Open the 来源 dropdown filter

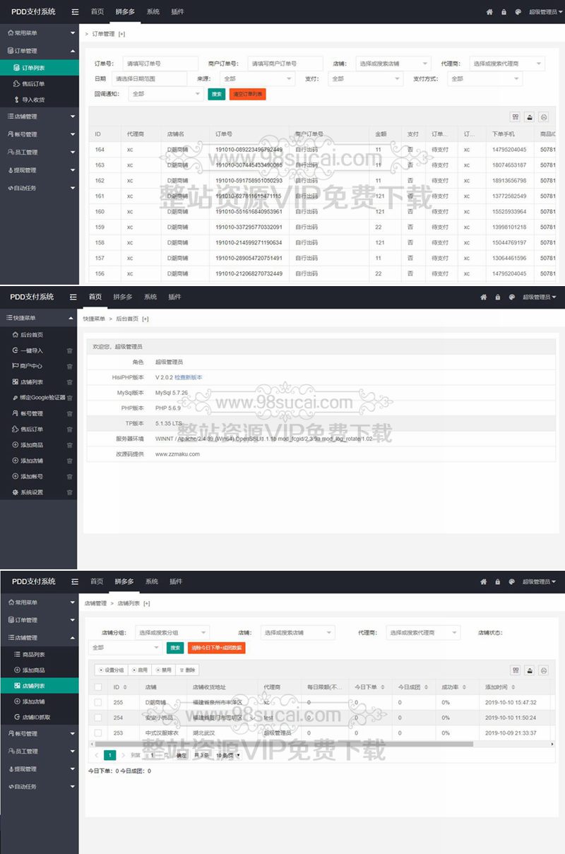coord(251,79)
